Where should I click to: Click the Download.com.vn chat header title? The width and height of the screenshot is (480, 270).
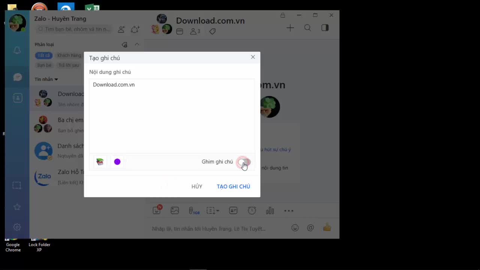pos(210,21)
